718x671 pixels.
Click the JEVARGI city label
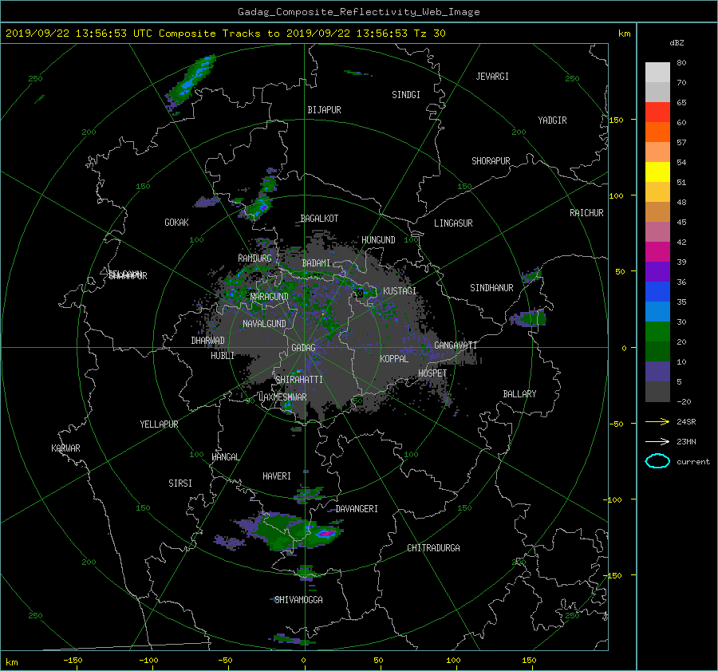(492, 77)
